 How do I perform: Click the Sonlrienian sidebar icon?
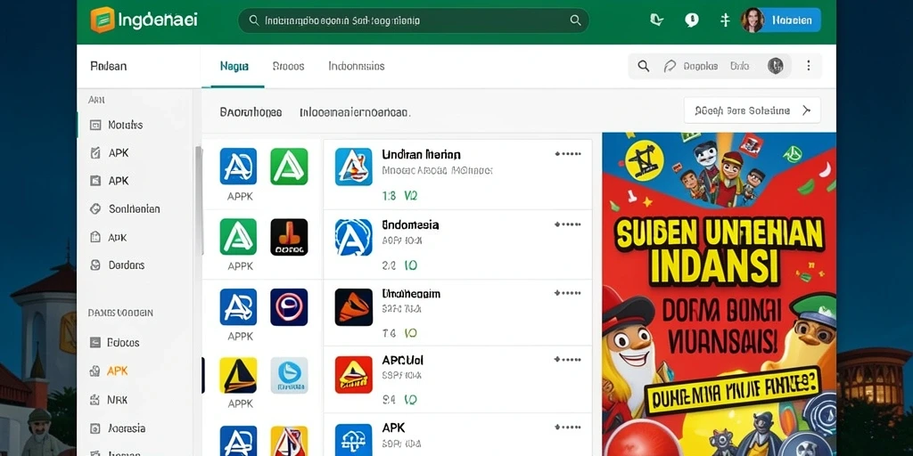pos(95,208)
